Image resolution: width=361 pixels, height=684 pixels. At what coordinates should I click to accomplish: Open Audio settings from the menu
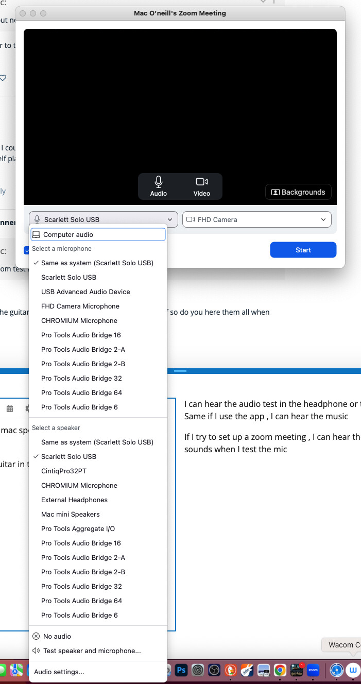[98, 672]
